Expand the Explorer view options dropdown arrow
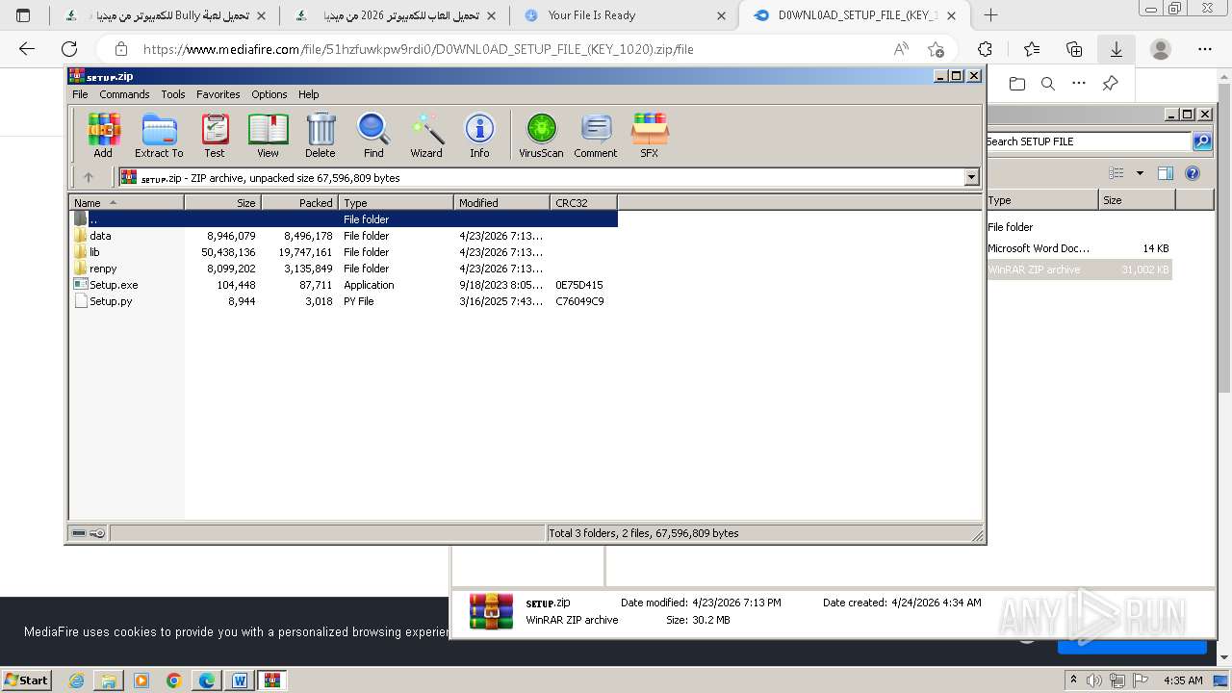The height and width of the screenshot is (693, 1232). pos(1140,173)
